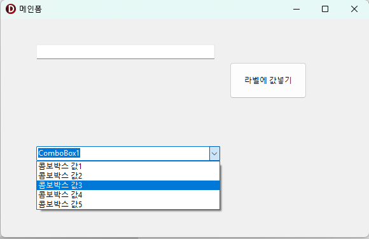The image size is (369, 239).
Task: Choose the highlighted 콤보박스 값3 item
Action: point(129,186)
